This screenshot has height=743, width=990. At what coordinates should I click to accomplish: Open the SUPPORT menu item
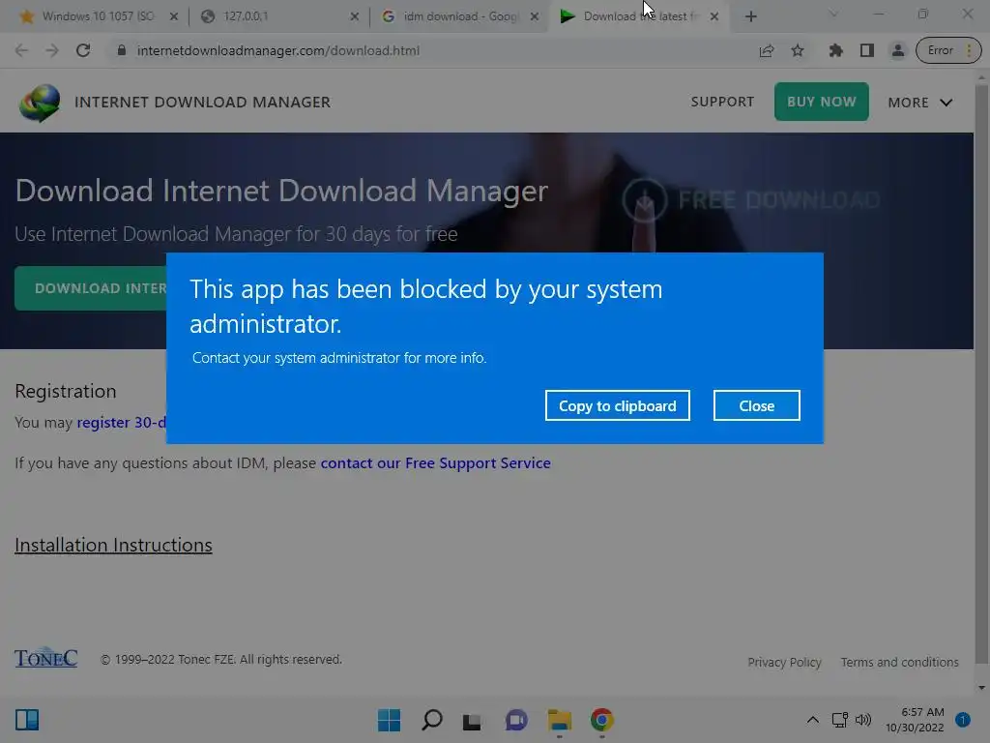(x=722, y=102)
